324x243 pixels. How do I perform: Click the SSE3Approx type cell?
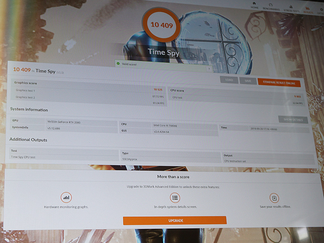171,159
